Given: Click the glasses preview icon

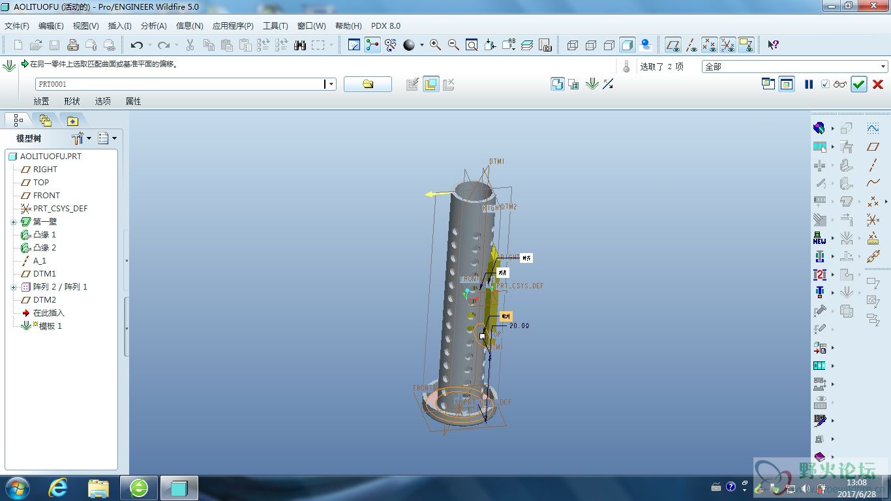Looking at the screenshot, I should tap(840, 84).
